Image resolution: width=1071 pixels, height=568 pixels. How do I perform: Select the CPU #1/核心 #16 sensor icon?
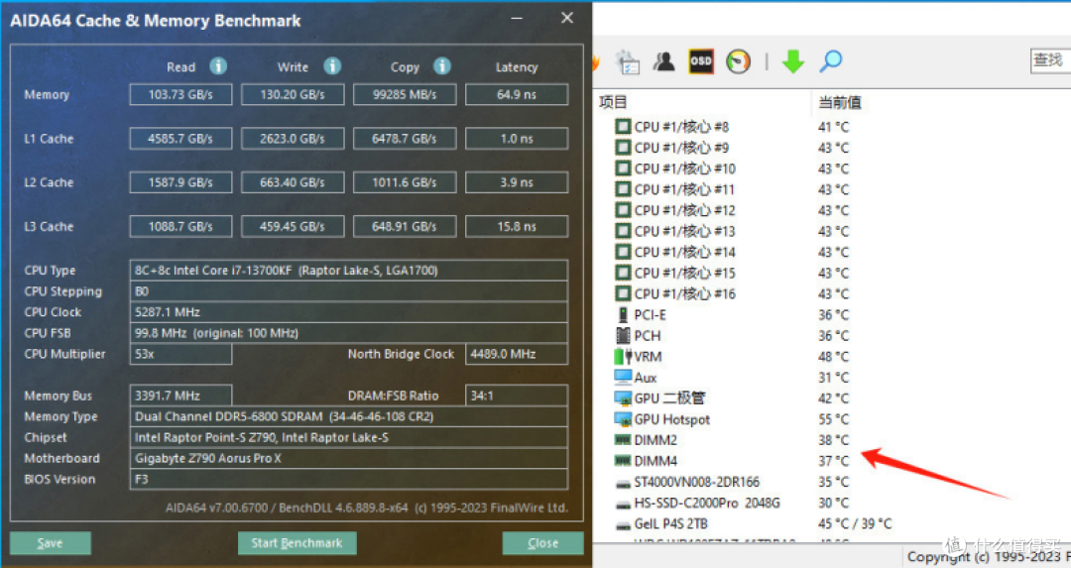click(622, 293)
